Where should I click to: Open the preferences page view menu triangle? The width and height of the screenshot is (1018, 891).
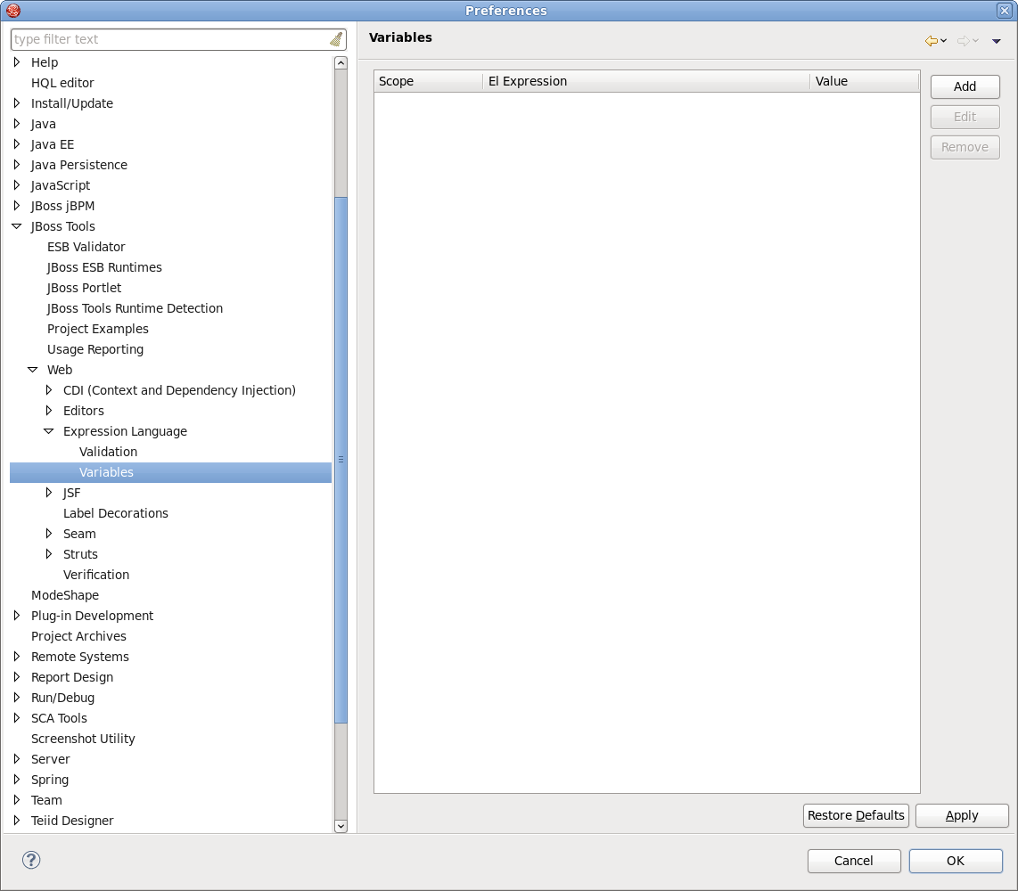997,41
